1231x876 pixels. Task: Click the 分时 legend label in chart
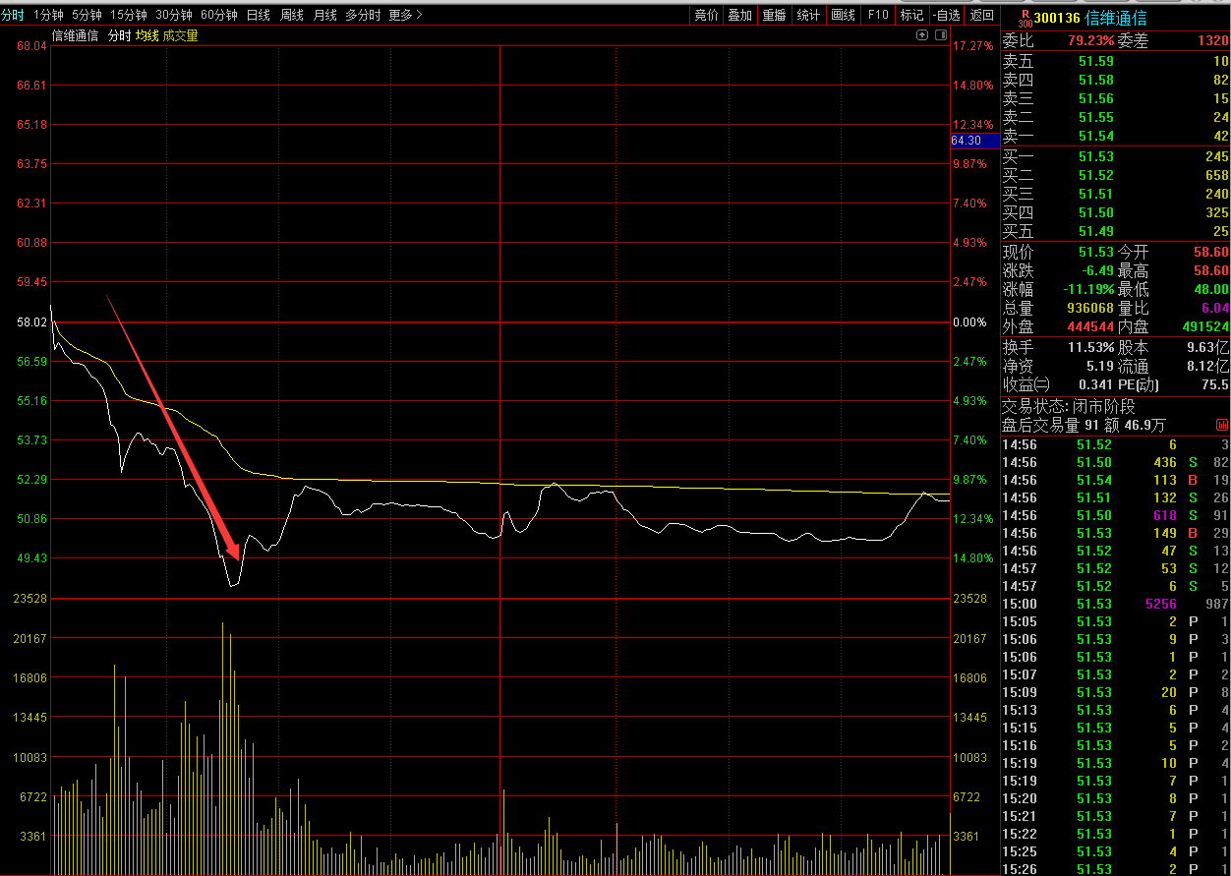pos(119,35)
